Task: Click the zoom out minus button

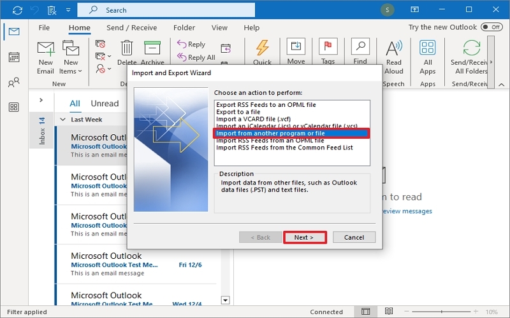Action: (x=406, y=312)
